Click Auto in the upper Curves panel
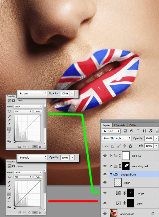Viewport: 159px width, 217px height. pyautogui.click(x=38, y=111)
